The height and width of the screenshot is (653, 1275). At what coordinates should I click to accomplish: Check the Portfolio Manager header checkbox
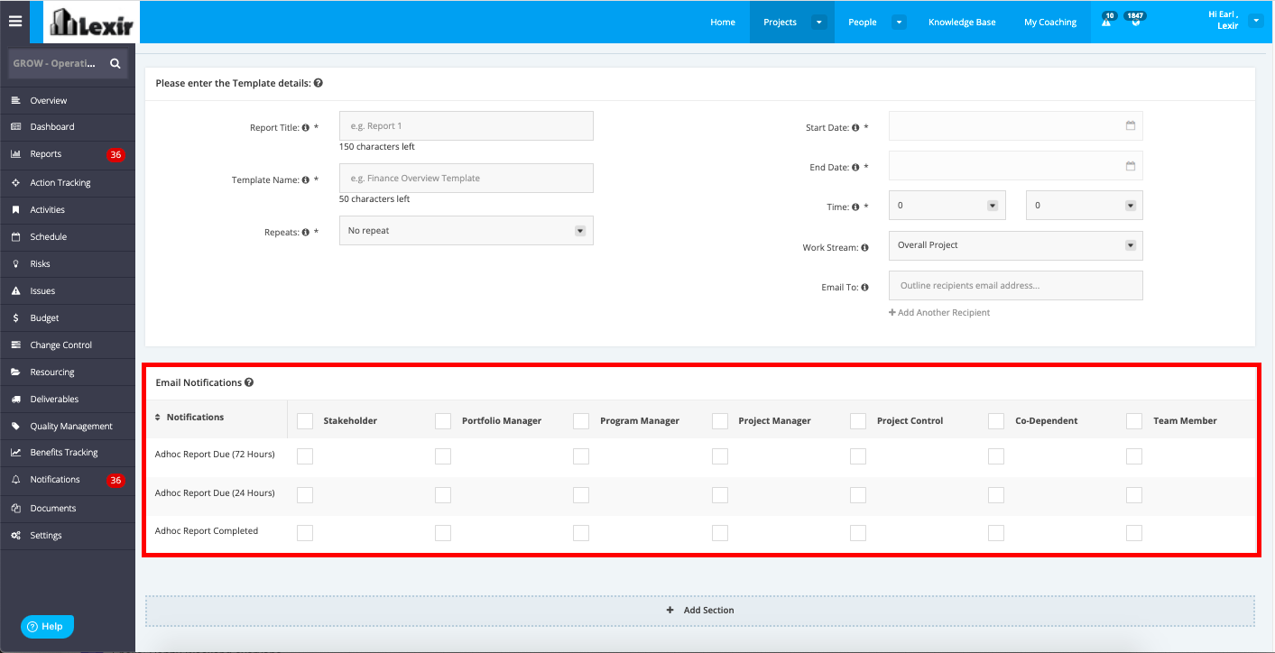point(443,421)
